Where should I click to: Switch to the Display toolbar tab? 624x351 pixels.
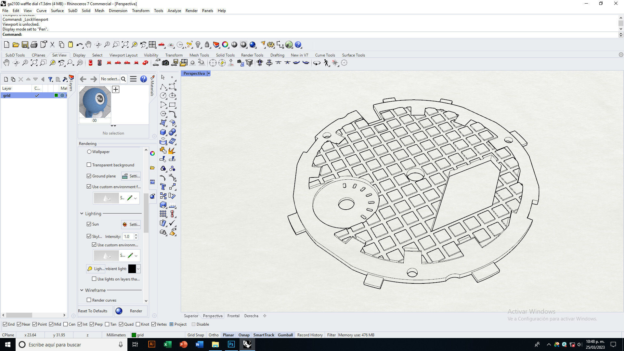(x=79, y=55)
